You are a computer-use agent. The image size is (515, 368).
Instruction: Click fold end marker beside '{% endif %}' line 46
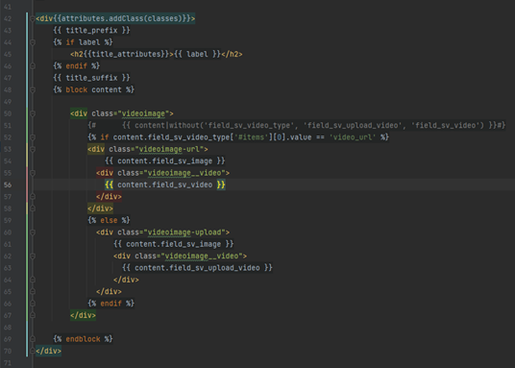point(33,66)
